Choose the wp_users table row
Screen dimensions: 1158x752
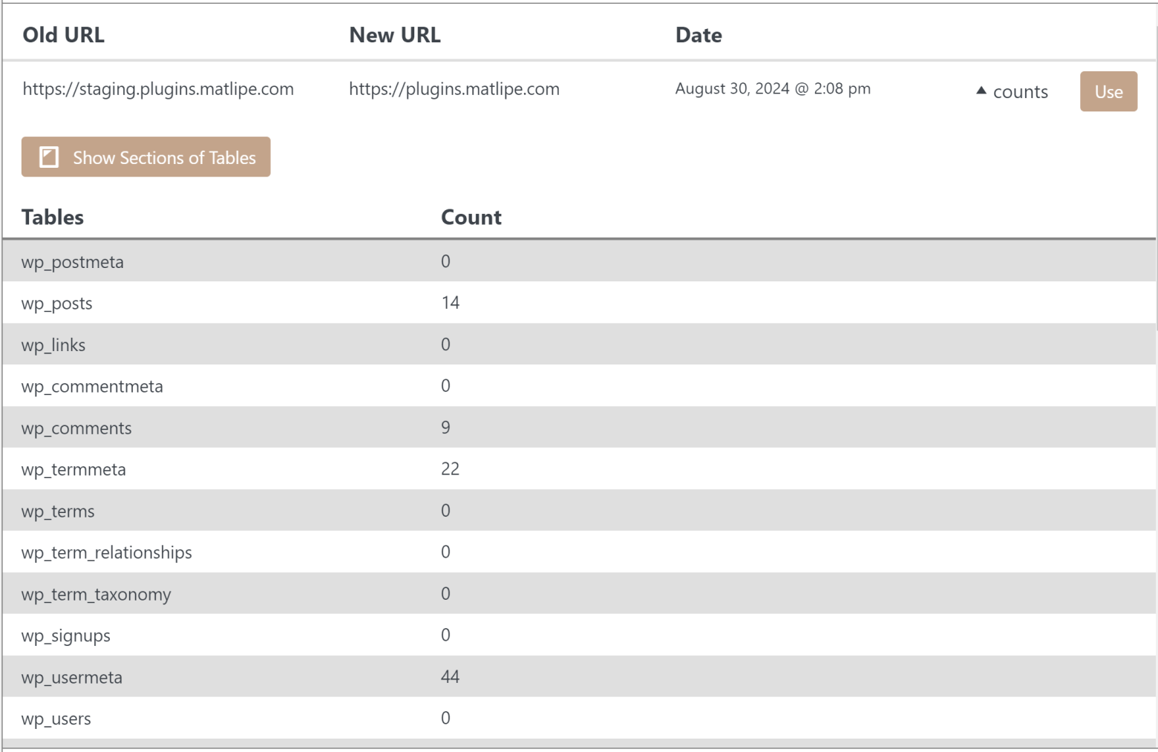click(56, 719)
